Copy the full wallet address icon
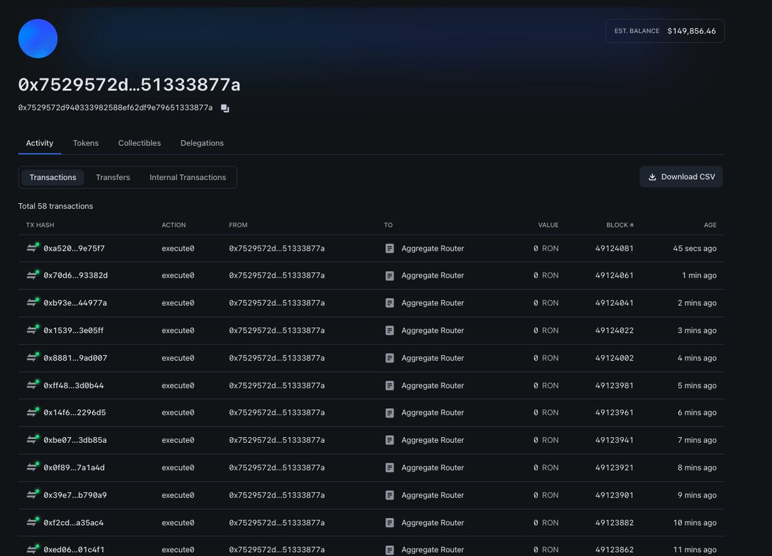This screenshot has height=556, width=772. 225,108
